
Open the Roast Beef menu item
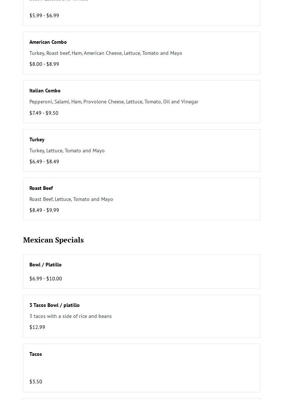(x=41, y=188)
